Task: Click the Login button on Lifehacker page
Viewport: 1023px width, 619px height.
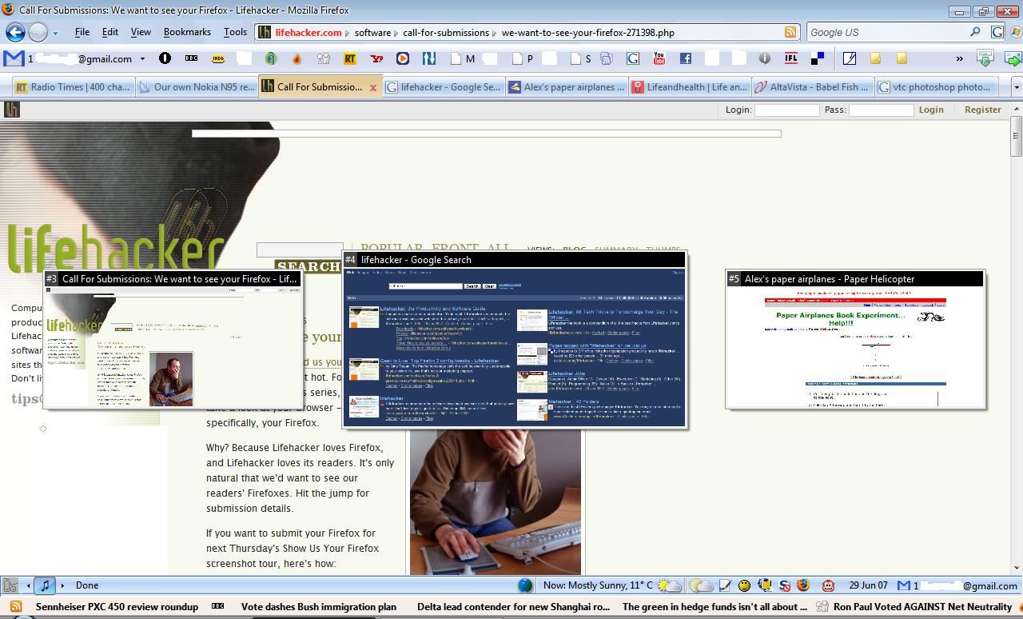Action: coord(930,110)
